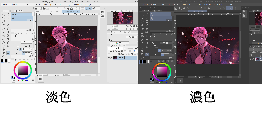Open the Edit menu in the dark-theme window
This screenshot has width=262, height=117.
[x=153, y=4]
